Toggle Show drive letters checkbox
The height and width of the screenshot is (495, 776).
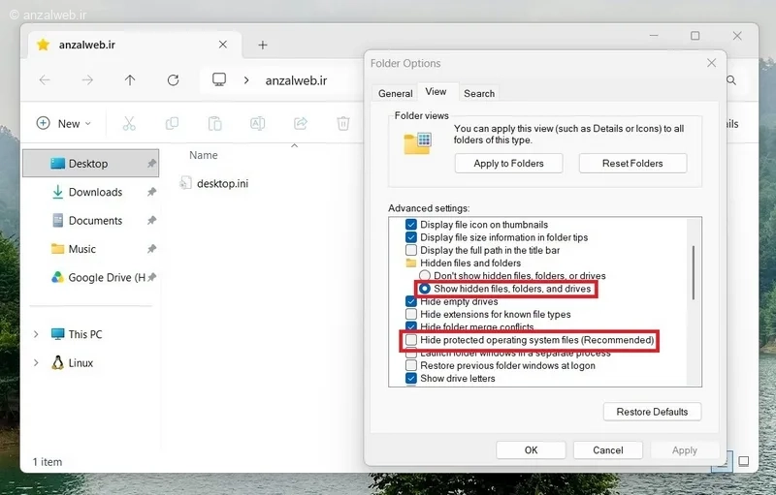[410, 379]
